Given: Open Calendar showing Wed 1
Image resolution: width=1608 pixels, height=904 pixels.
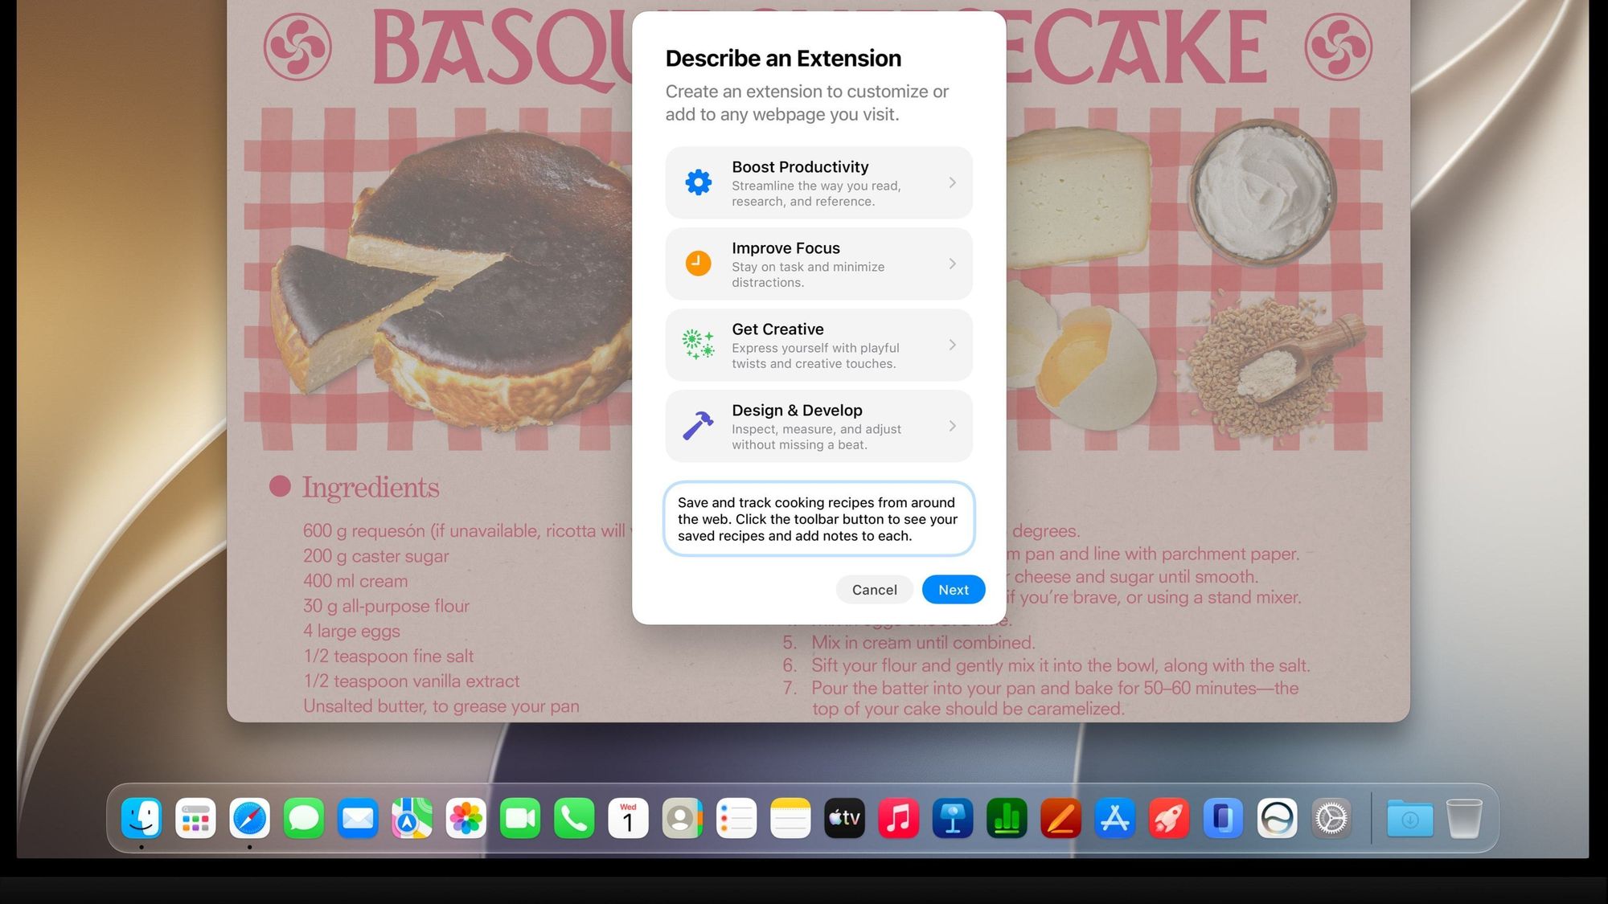Looking at the screenshot, I should [628, 819].
